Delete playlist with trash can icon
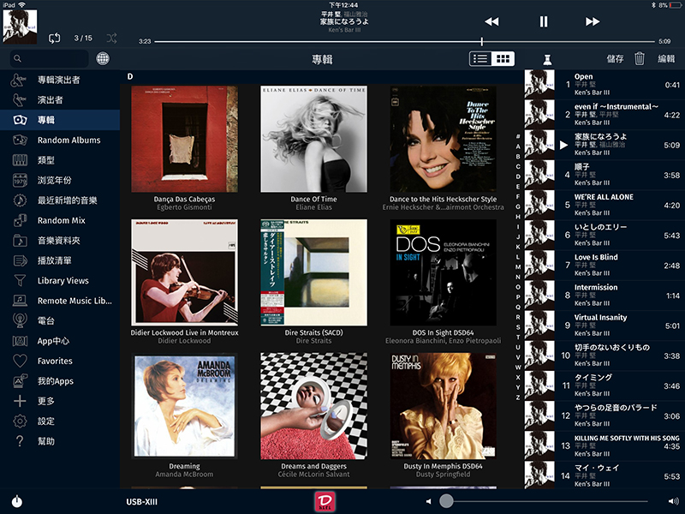This screenshot has width=685, height=514. pyautogui.click(x=639, y=58)
